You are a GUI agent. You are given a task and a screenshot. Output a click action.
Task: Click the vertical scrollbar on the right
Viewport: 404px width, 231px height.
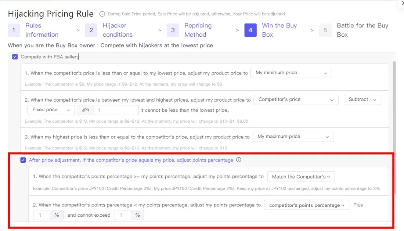tap(394, 110)
